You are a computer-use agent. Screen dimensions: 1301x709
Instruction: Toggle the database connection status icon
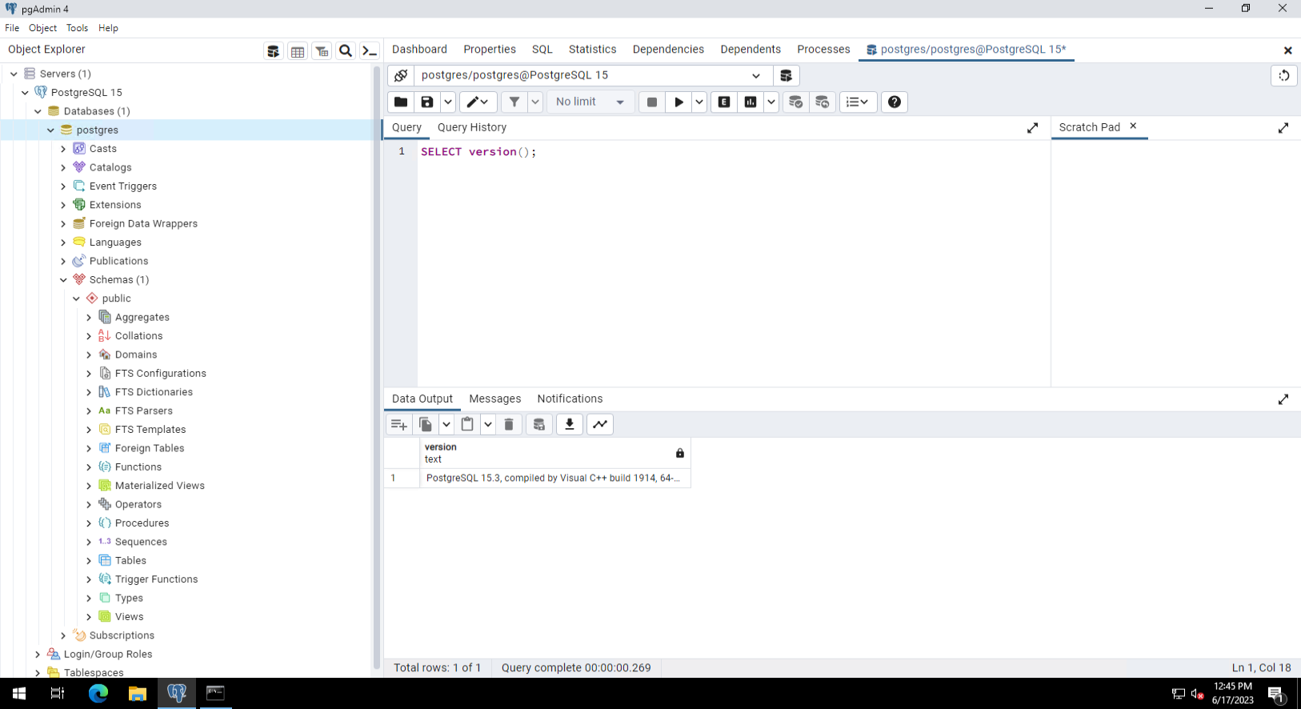[x=401, y=76]
